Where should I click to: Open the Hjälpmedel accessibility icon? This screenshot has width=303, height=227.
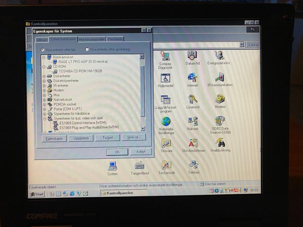tap(166, 81)
